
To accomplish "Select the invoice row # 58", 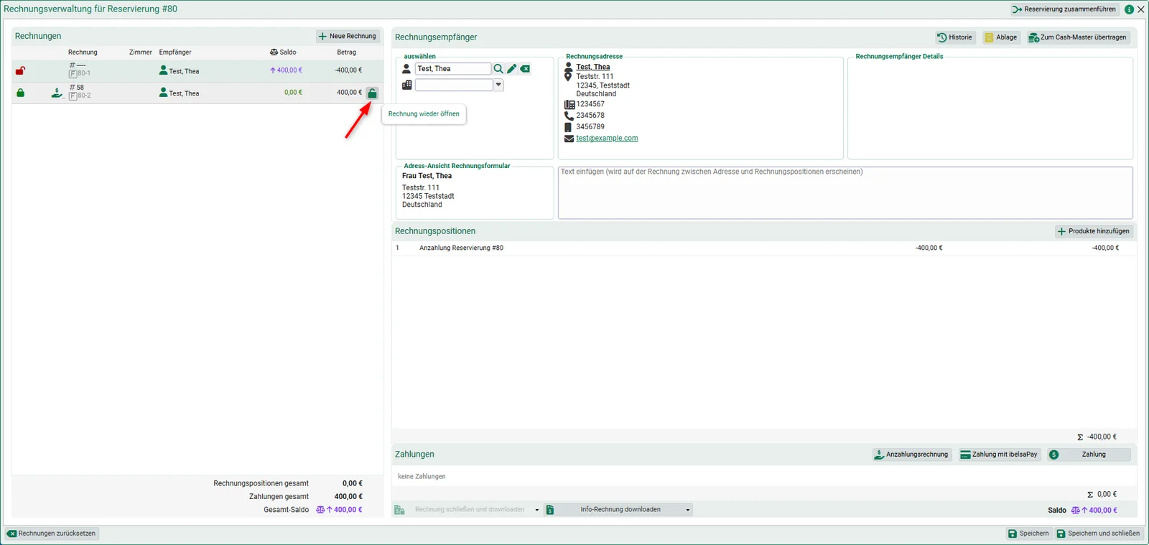I will click(x=197, y=93).
